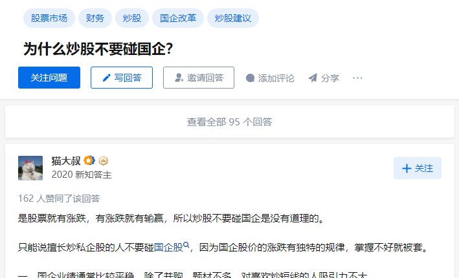The width and height of the screenshot is (459, 278).
Task: Open 猫大叔's cat avatar picture
Action: [30, 168]
